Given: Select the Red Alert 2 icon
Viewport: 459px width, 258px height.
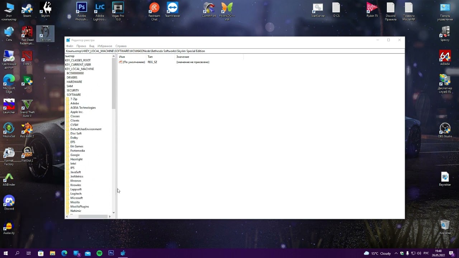Looking at the screenshot, I should click(27, 131).
